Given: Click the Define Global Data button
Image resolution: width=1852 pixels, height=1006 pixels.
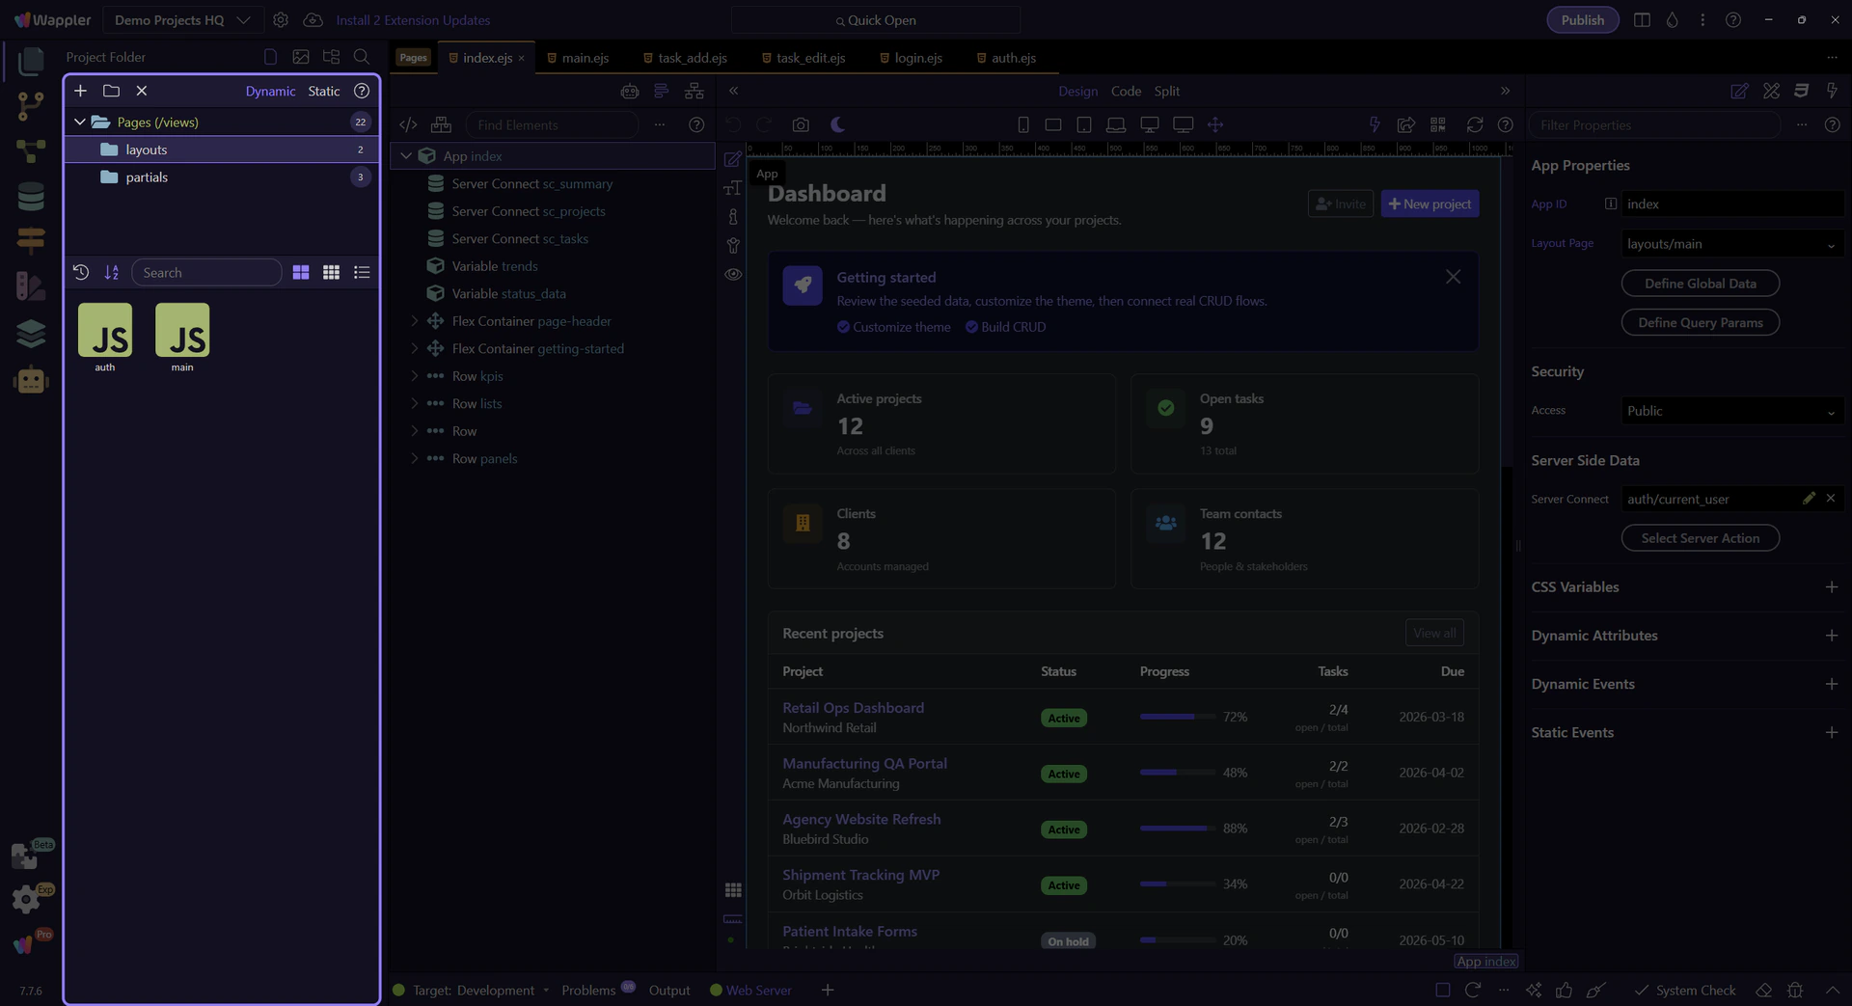Looking at the screenshot, I should pyautogui.click(x=1700, y=284).
